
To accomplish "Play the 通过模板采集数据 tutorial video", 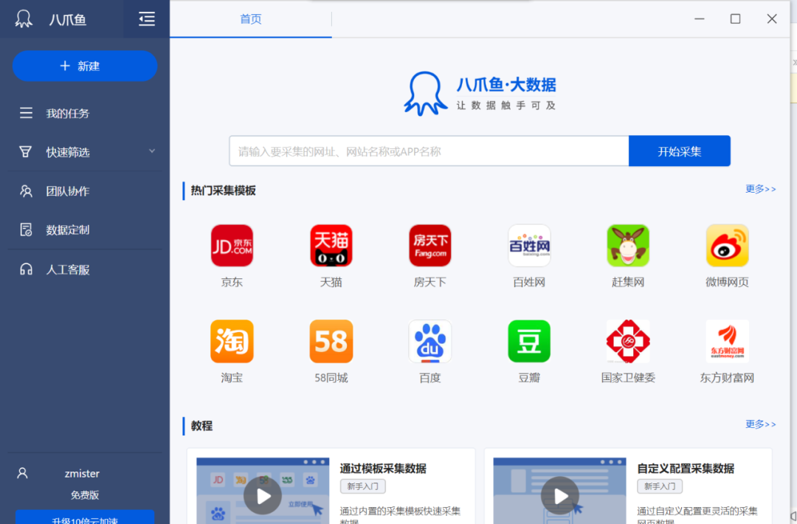I will click(x=263, y=495).
